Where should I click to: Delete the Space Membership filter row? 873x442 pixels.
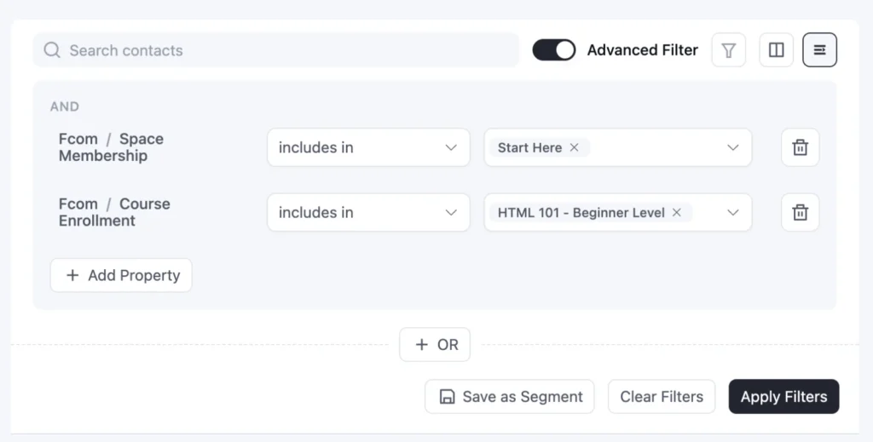tap(800, 147)
